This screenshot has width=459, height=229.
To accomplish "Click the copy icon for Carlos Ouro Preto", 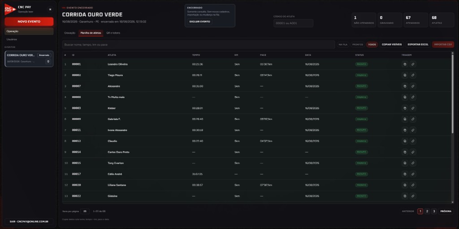I will coord(405,152).
